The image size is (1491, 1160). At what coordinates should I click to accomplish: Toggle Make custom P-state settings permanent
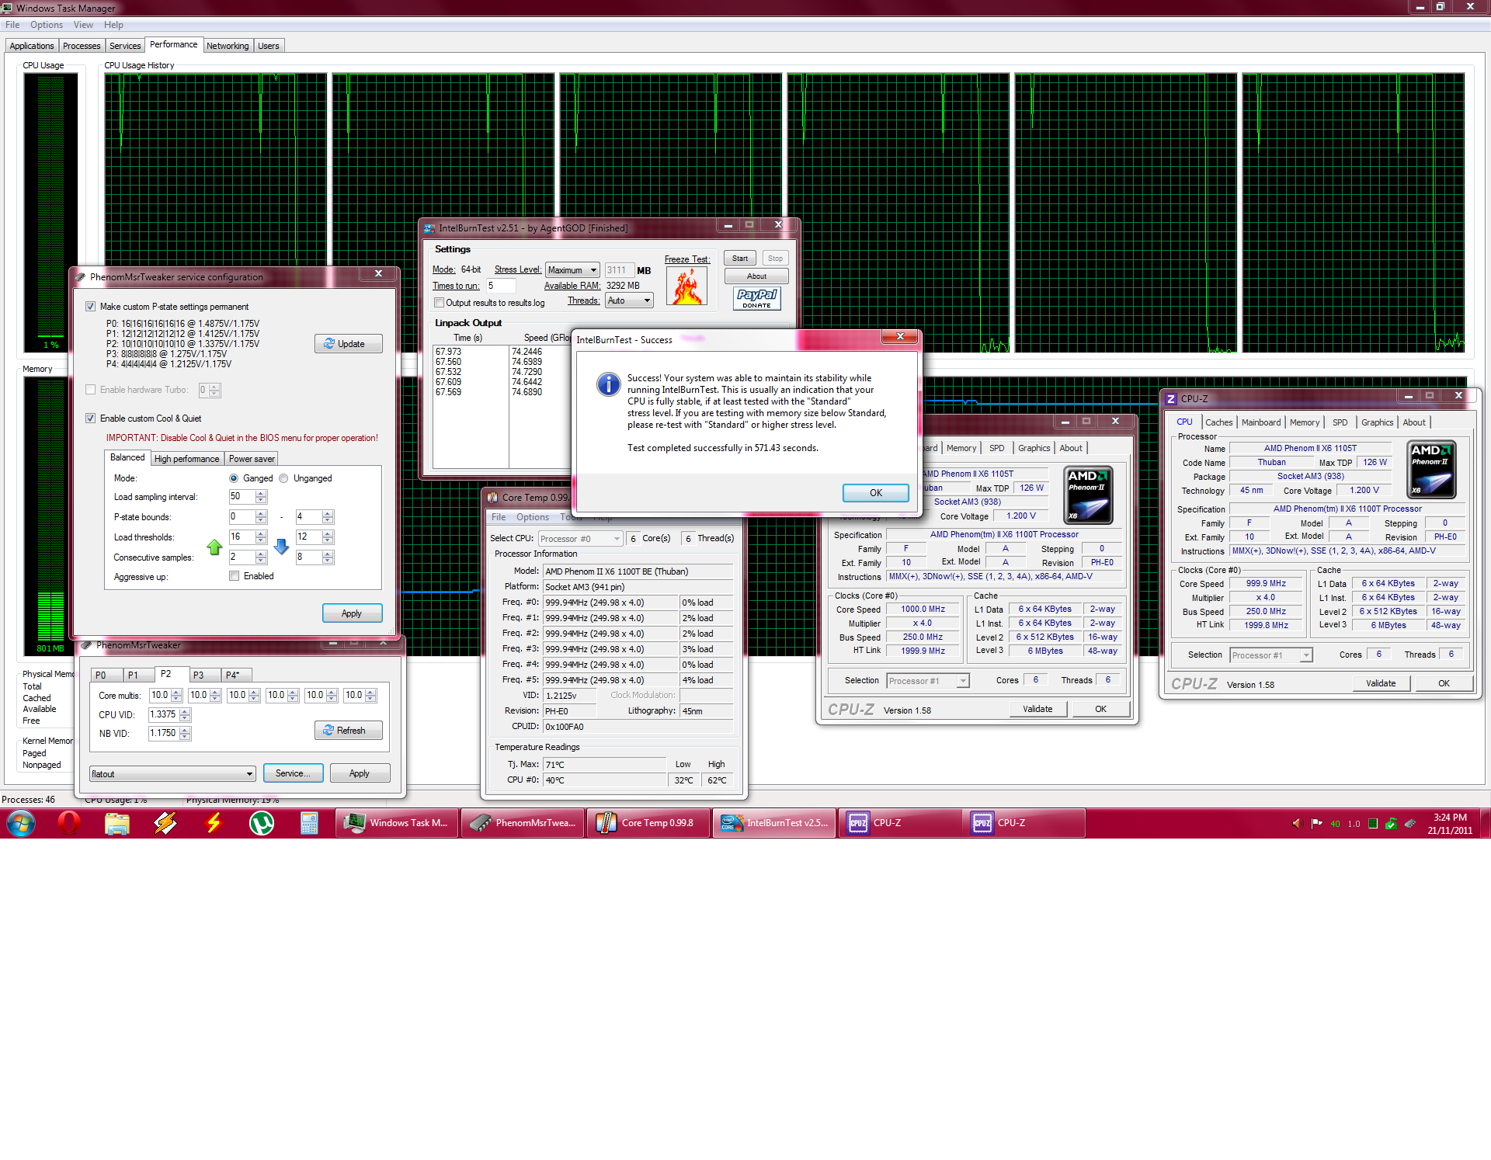(x=91, y=307)
